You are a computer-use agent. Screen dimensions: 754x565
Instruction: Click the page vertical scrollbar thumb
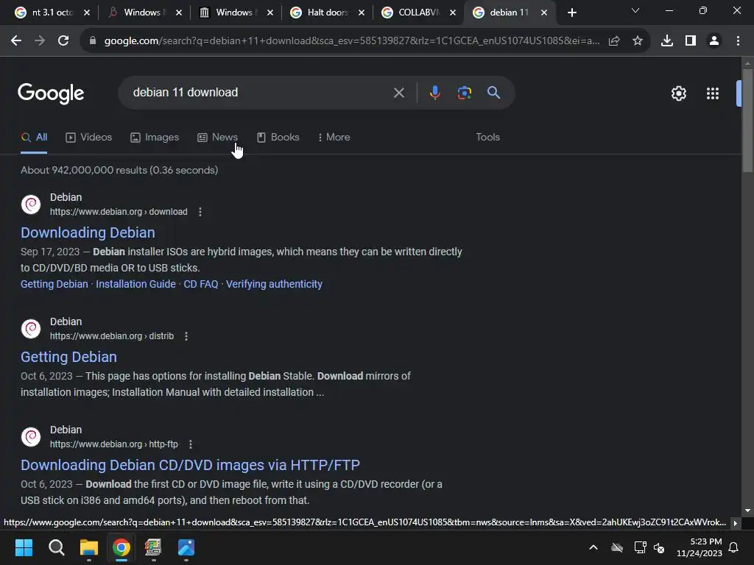click(747, 120)
